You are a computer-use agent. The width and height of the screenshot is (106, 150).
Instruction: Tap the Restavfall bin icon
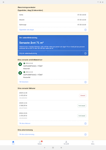20,73
